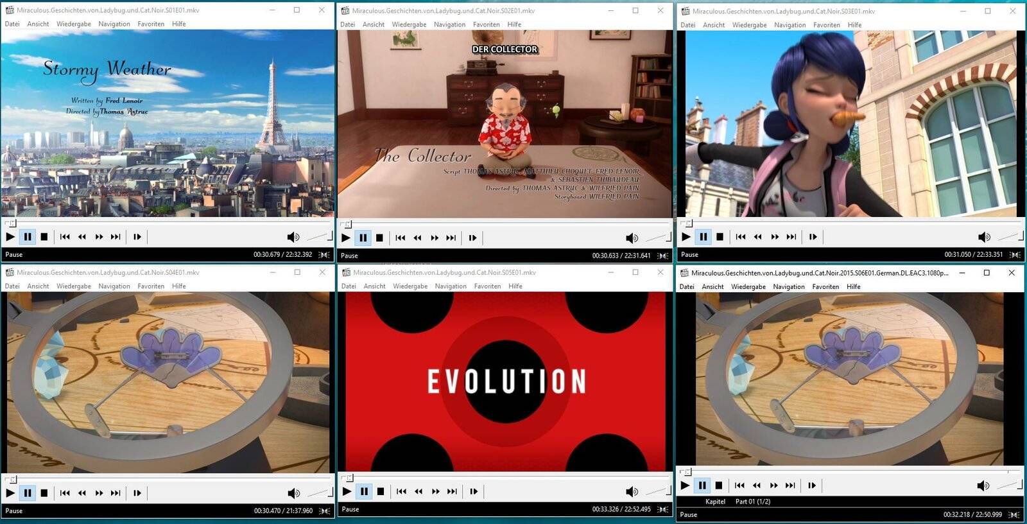Click Play in the S01E01 player window
The height and width of the screenshot is (524, 1027).
[10, 237]
